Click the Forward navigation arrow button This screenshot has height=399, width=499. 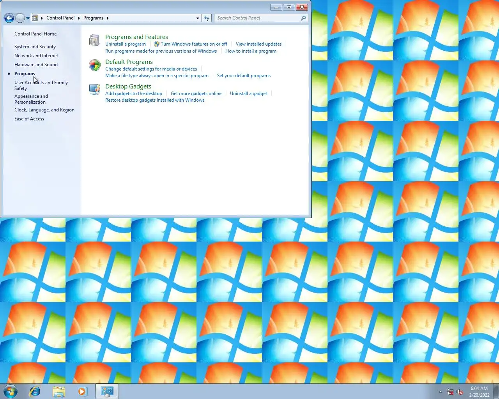pos(20,18)
